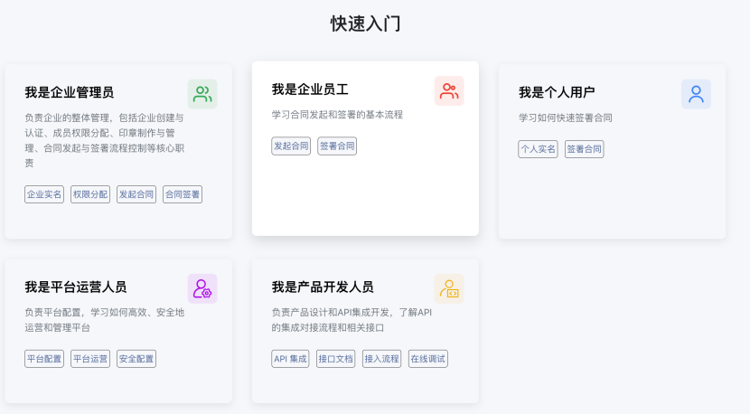
Task: Select 签署合同 under 我是个人用户
Action: (584, 149)
